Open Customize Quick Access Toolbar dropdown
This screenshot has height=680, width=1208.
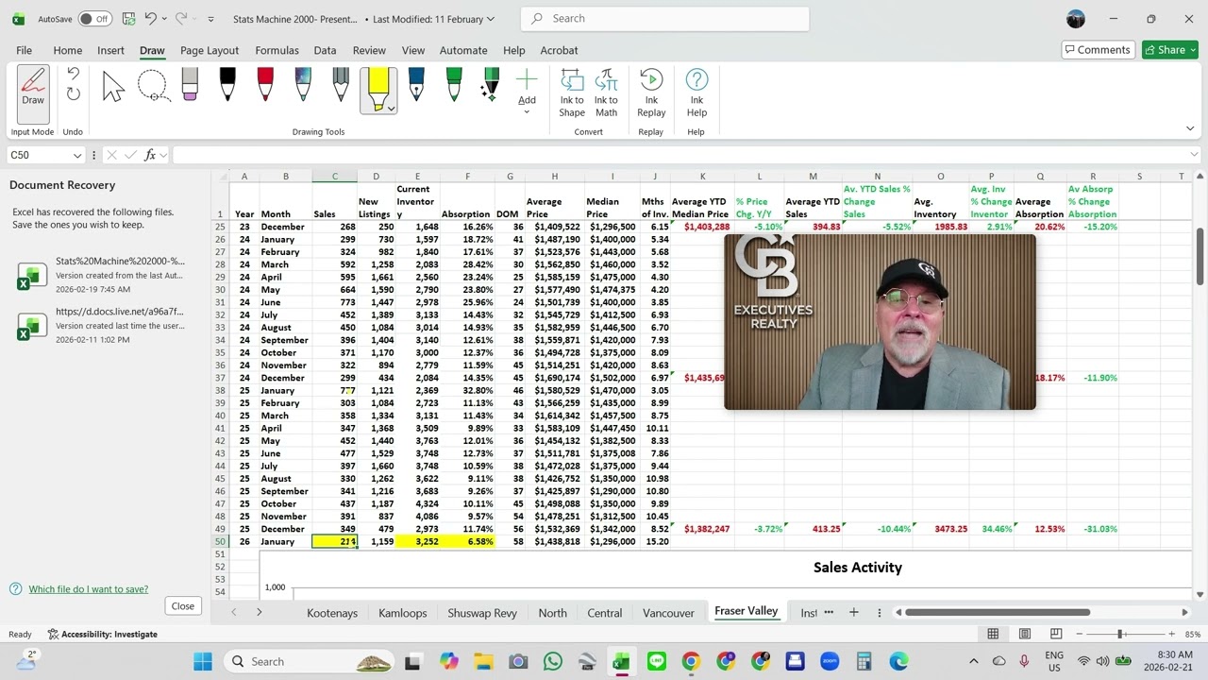click(x=210, y=19)
